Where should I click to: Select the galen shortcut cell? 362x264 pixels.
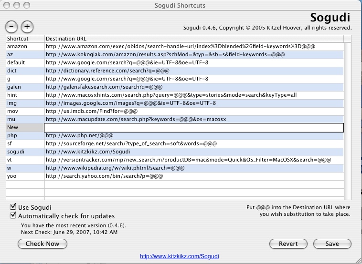25,87
